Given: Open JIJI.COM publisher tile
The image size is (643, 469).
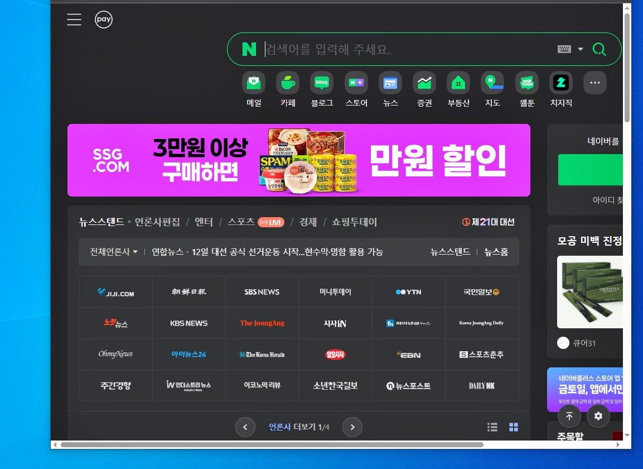Looking at the screenshot, I should [x=115, y=292].
